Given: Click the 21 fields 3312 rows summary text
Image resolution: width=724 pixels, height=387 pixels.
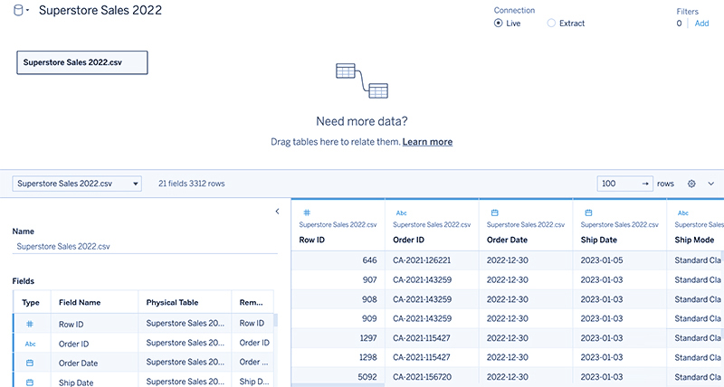Looking at the screenshot, I should (191, 184).
